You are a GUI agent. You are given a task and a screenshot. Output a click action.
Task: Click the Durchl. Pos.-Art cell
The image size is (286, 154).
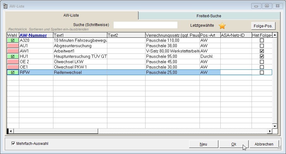point(210,56)
